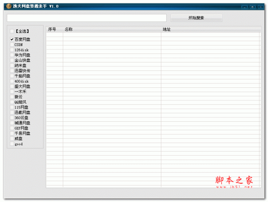Select the GXP网盘 checkbox
This screenshot has height=202, width=268.
[12, 128]
